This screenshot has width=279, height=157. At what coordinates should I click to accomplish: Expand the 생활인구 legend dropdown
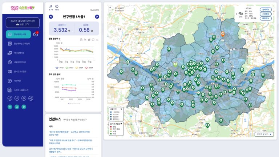click(x=121, y=109)
